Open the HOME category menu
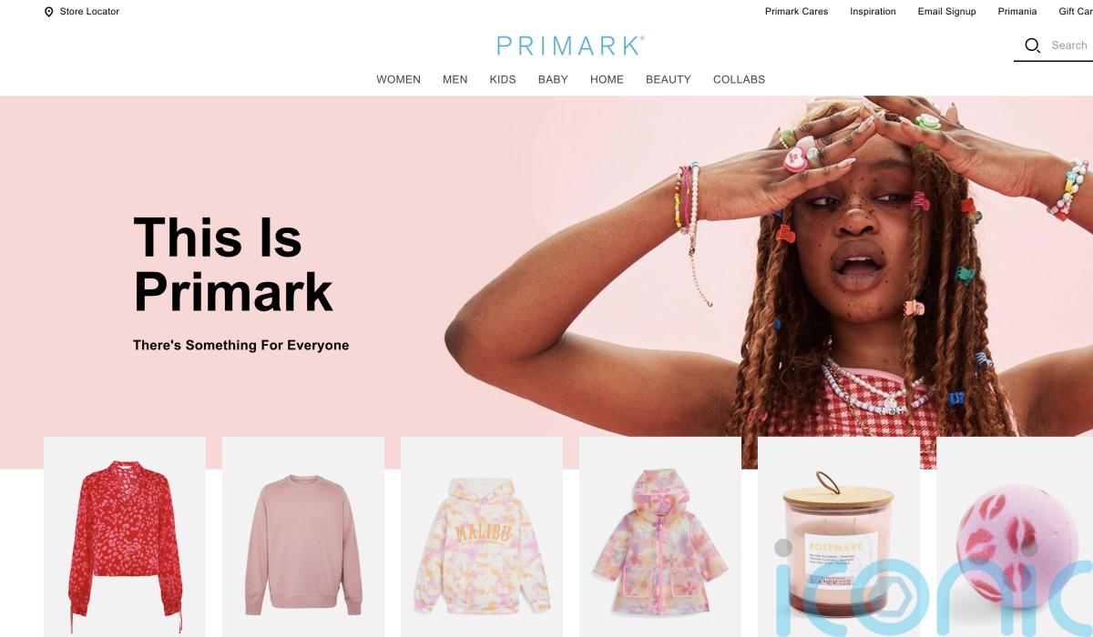The width and height of the screenshot is (1093, 637). 607,79
